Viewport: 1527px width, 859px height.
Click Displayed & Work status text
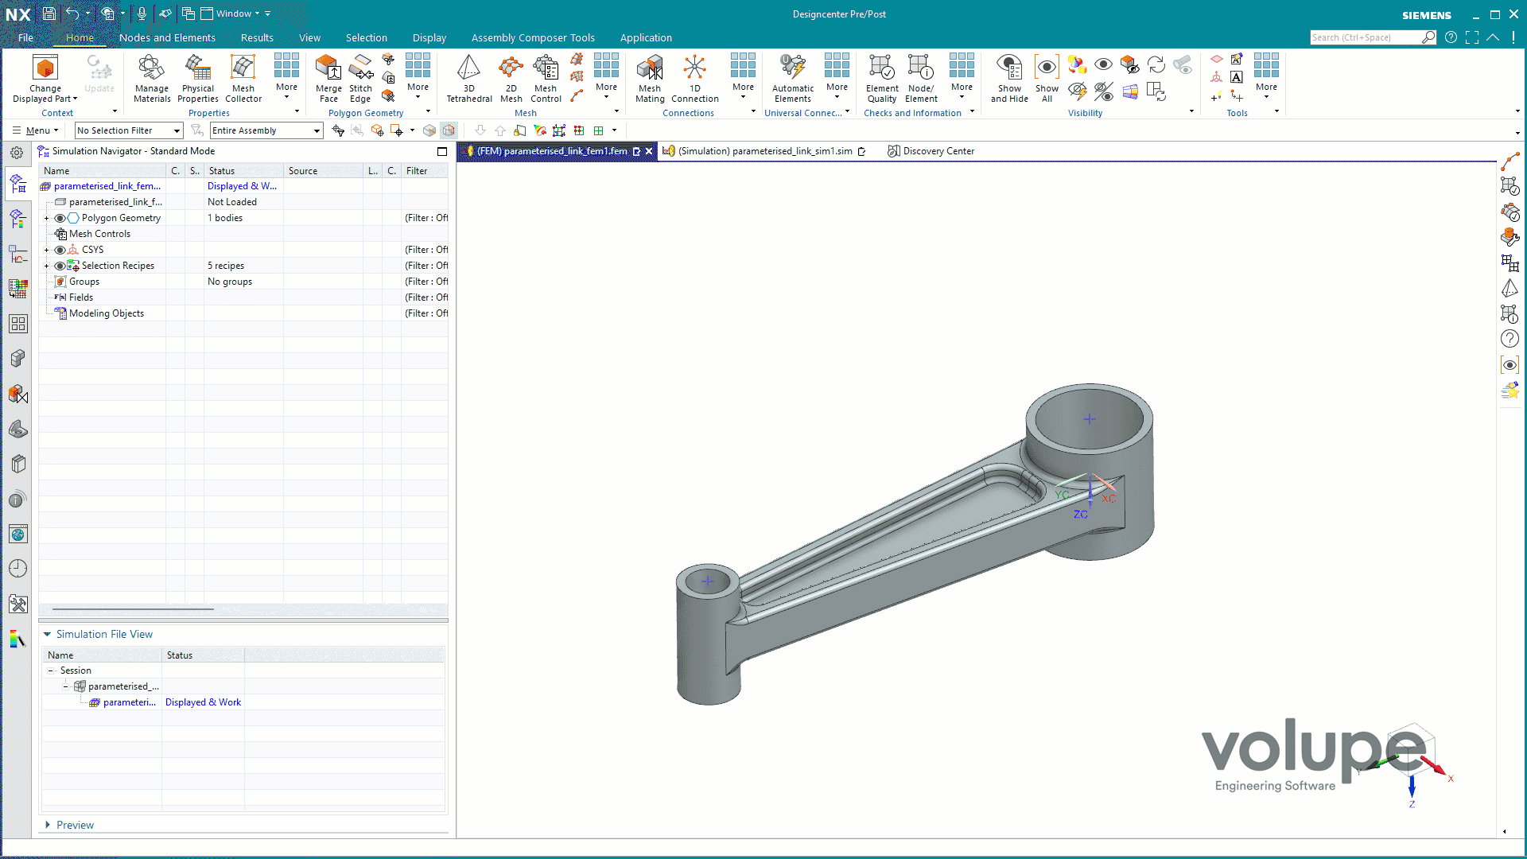click(203, 702)
